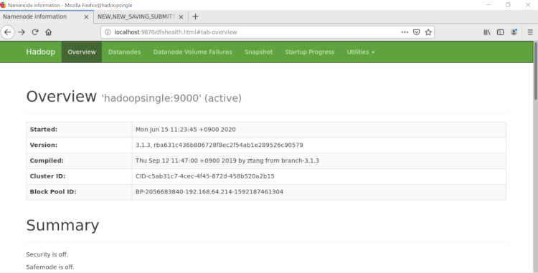Click the 'Block Pool ID:' row label
Viewport: 538px width, 273px height.
click(x=53, y=192)
